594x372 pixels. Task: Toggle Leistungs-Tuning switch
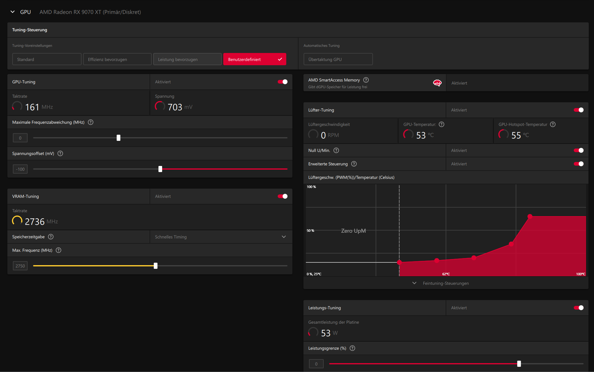click(579, 308)
